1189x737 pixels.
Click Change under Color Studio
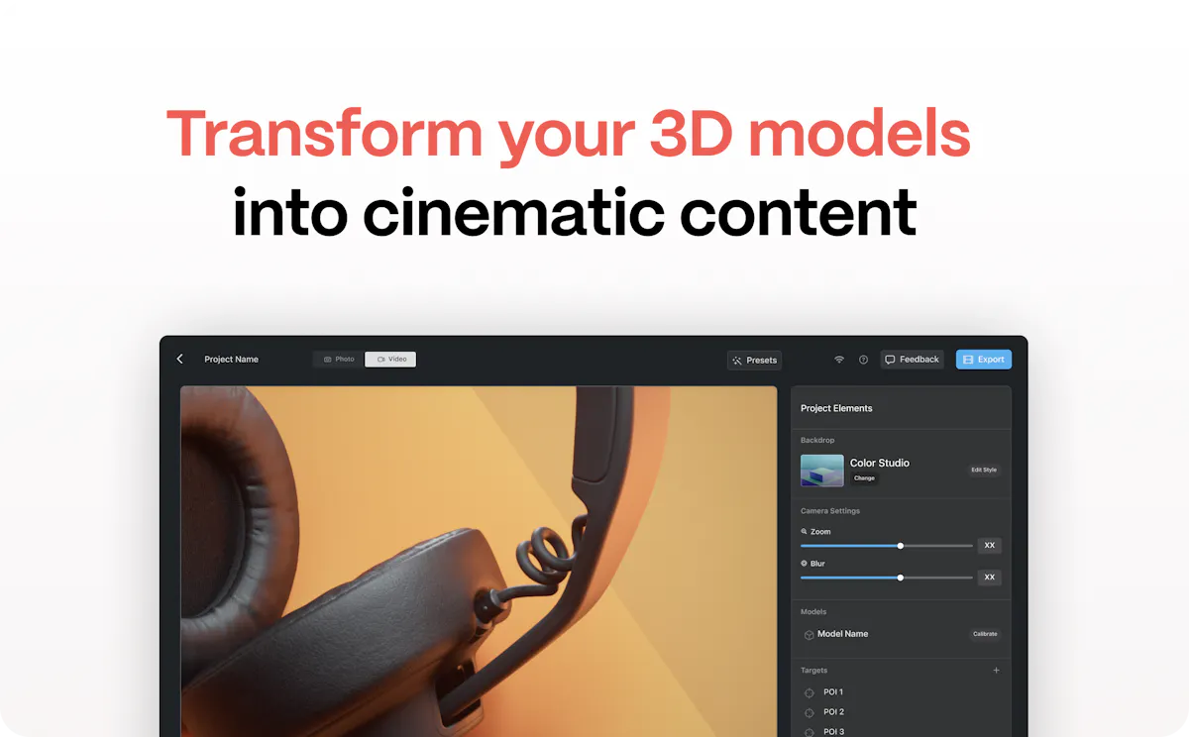click(x=865, y=478)
